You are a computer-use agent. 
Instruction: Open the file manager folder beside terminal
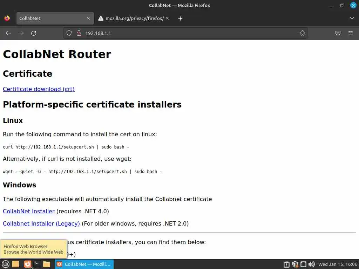pos(47,264)
